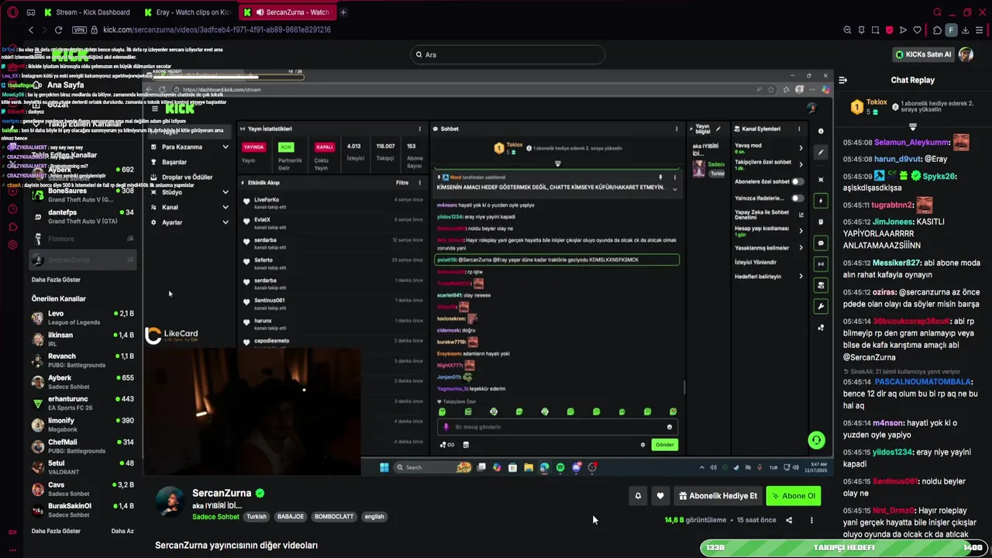992x558 pixels.
Task: Toggle Yalnızca ifadelerle switch in the streamed dashboard
Action: 797,198
